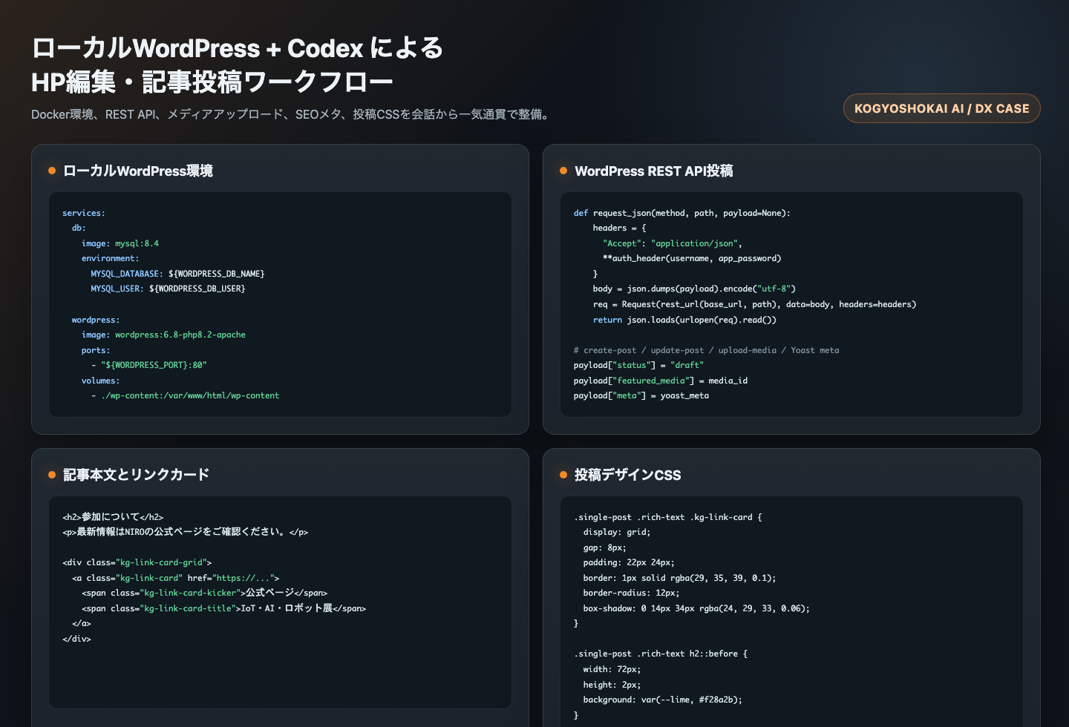Click the def request_json(method, path, payload=None) line
This screenshot has width=1069, height=727.
click(682, 213)
